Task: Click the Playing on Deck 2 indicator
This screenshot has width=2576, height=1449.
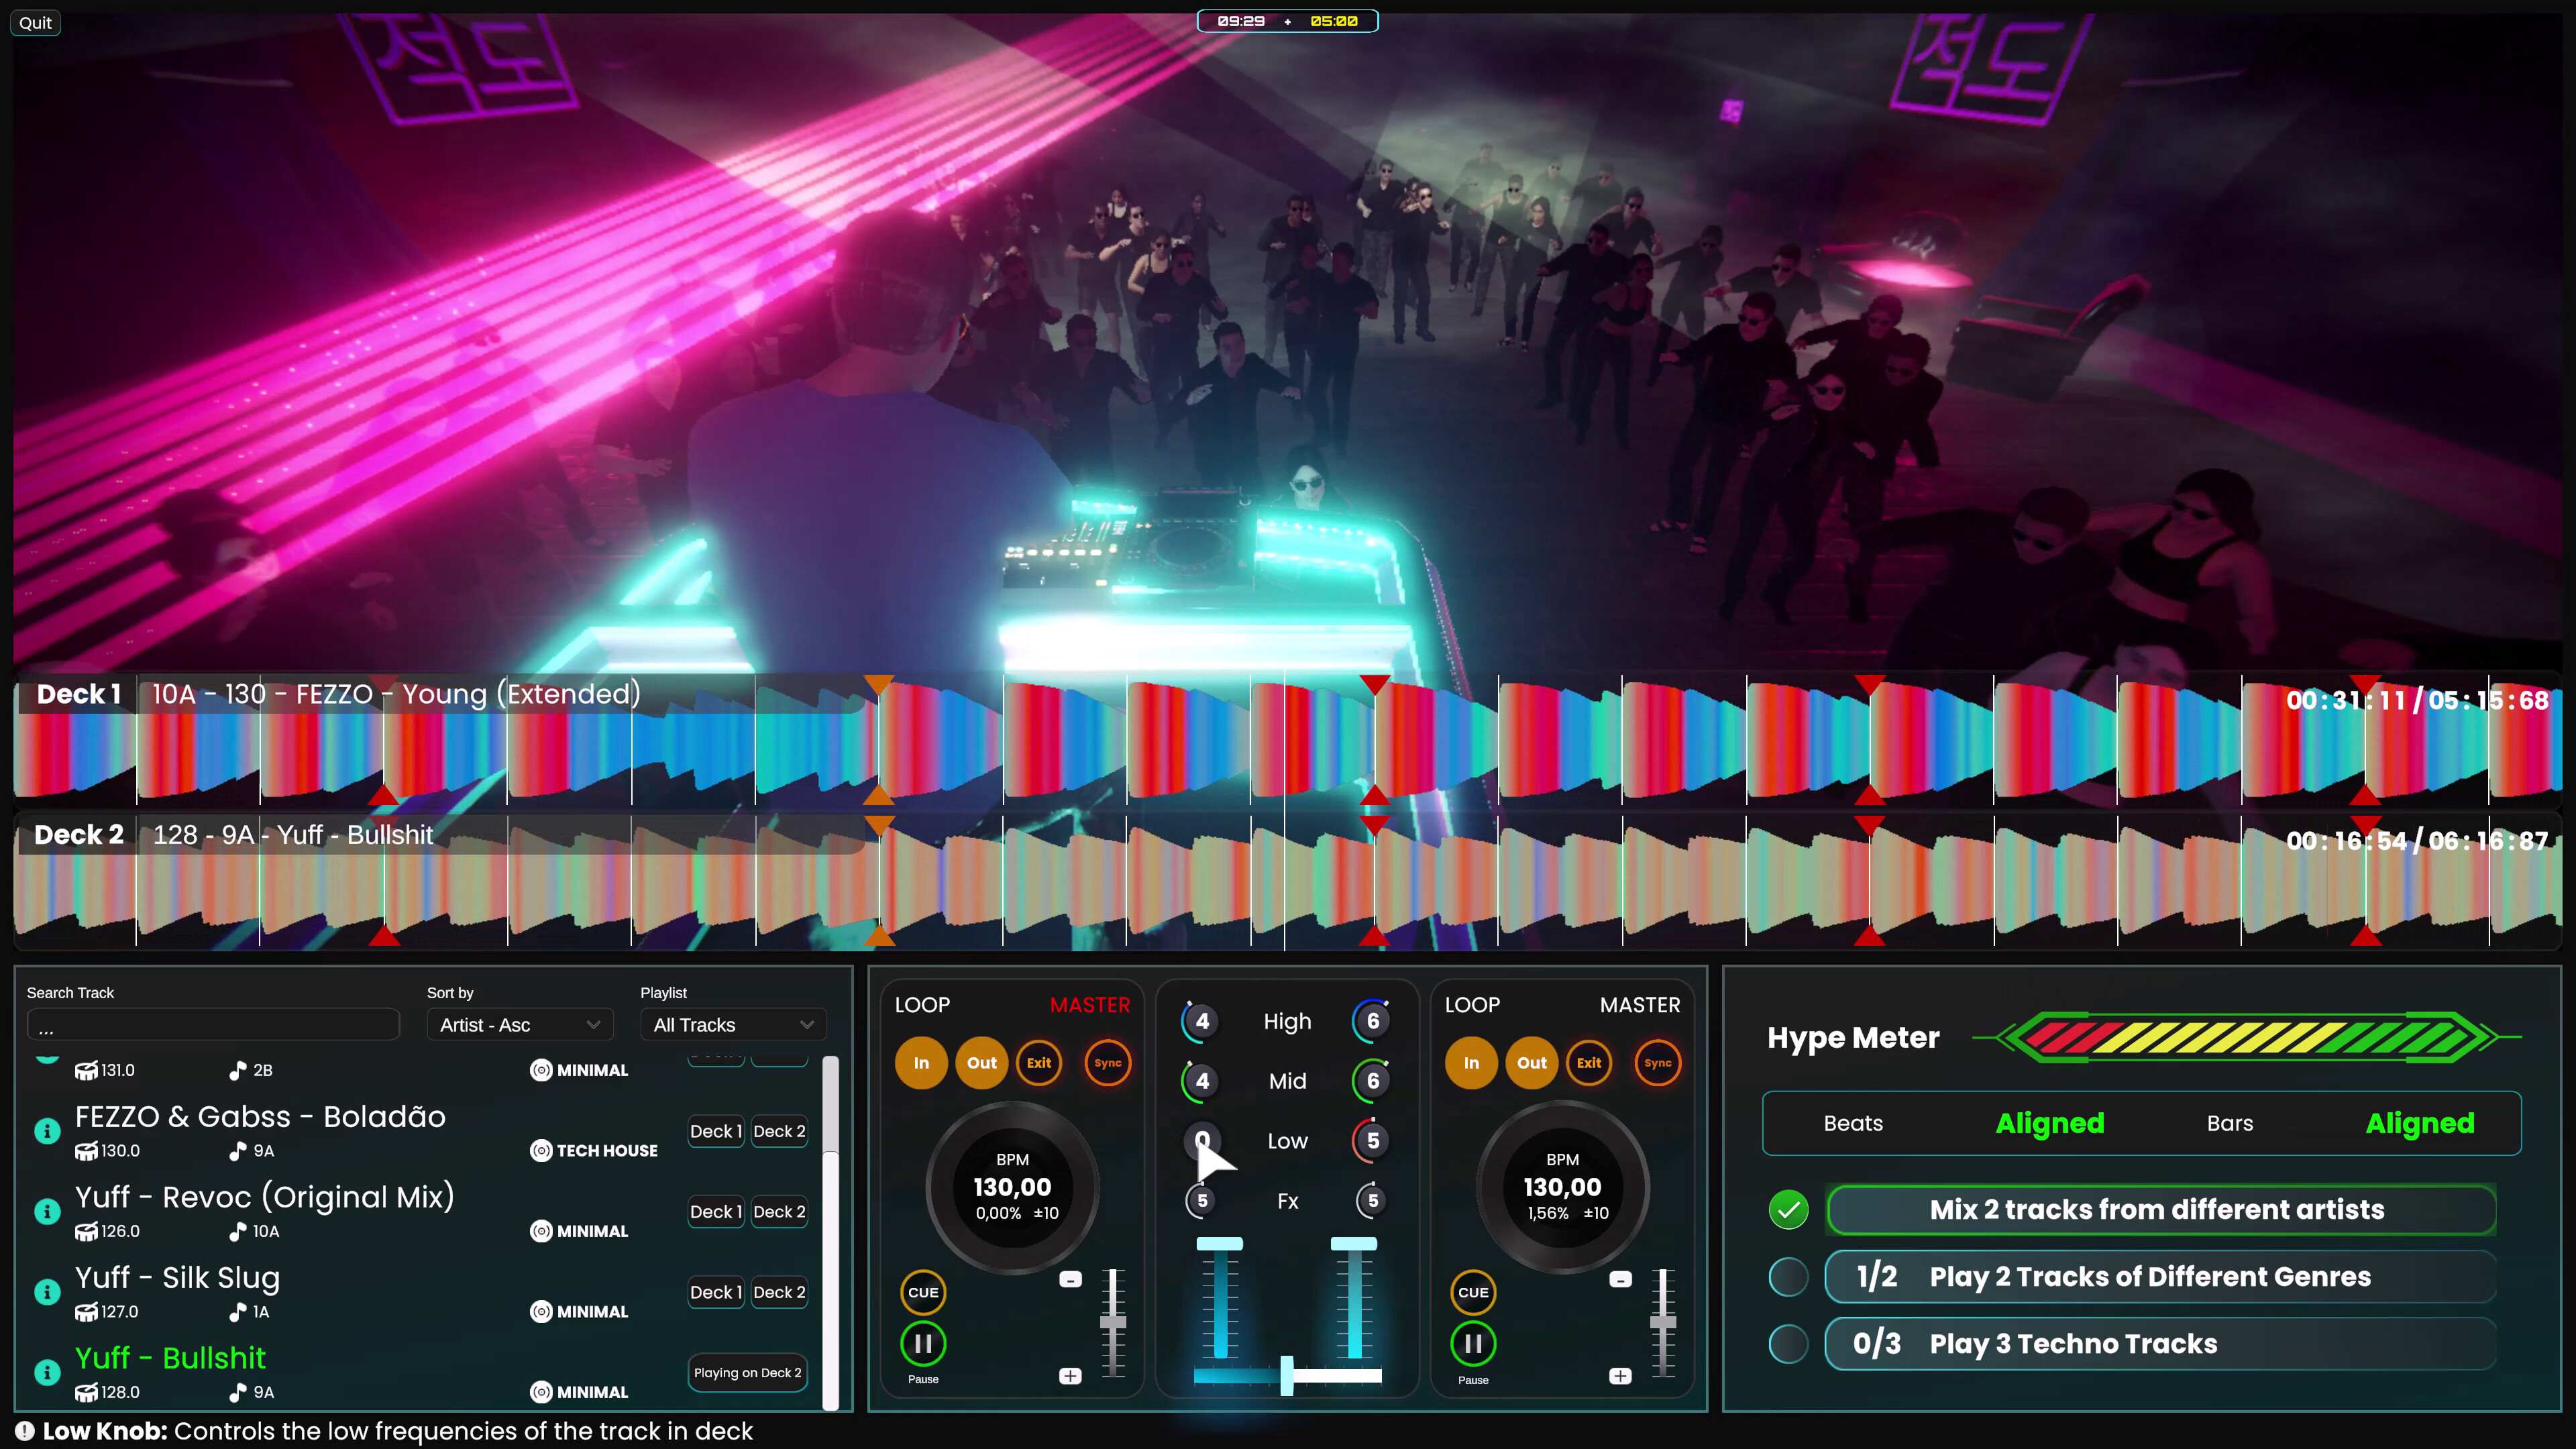Action: [747, 1372]
